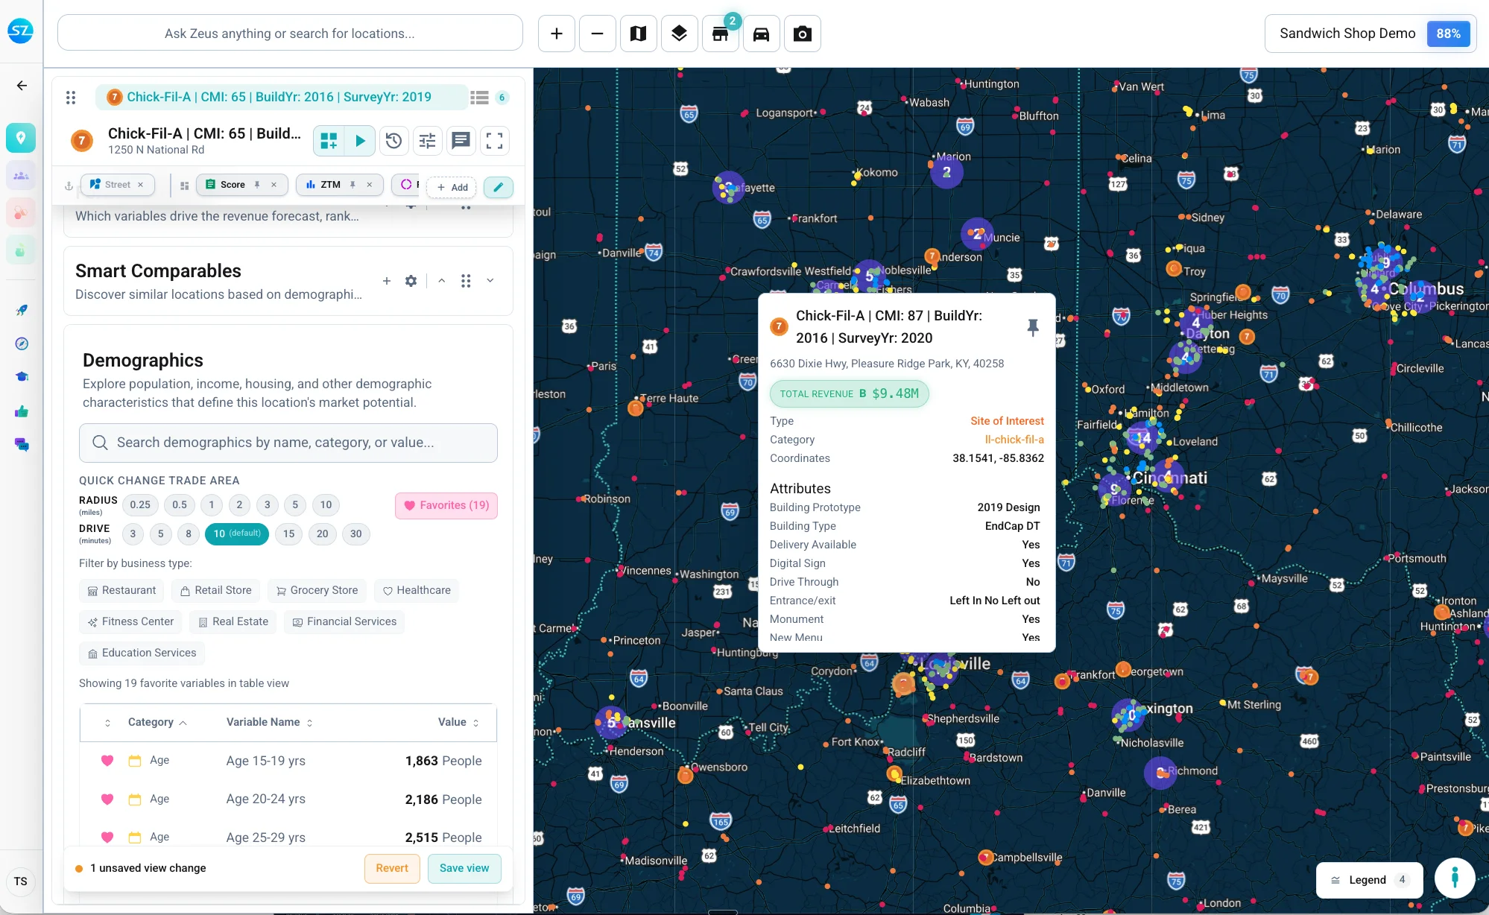Select 15 minute drive time

click(x=289, y=534)
